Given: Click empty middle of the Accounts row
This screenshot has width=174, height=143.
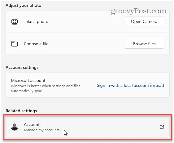Looking at the screenshot, I should tap(100, 127).
